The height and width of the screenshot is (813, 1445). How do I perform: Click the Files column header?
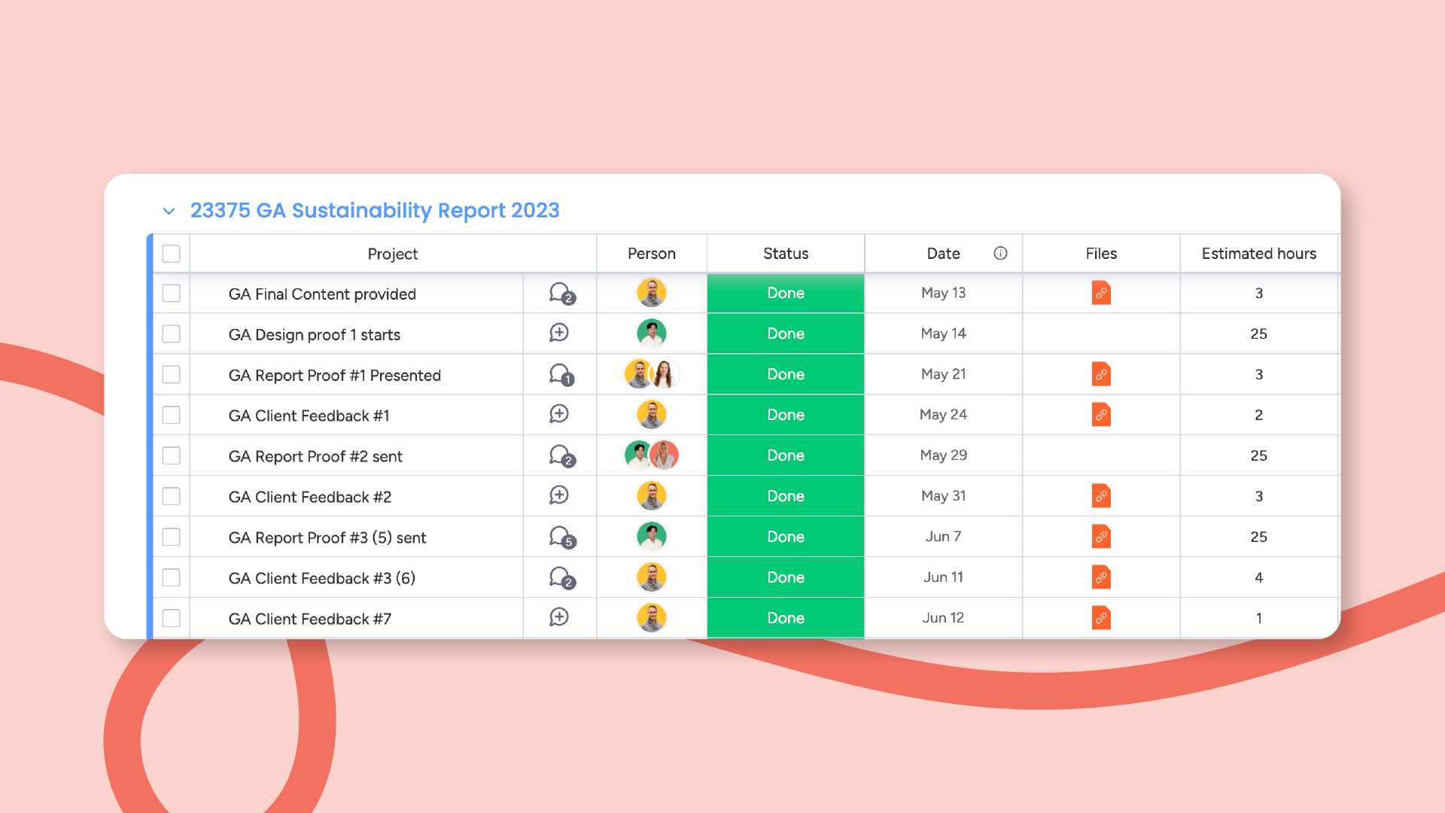[x=1101, y=254]
